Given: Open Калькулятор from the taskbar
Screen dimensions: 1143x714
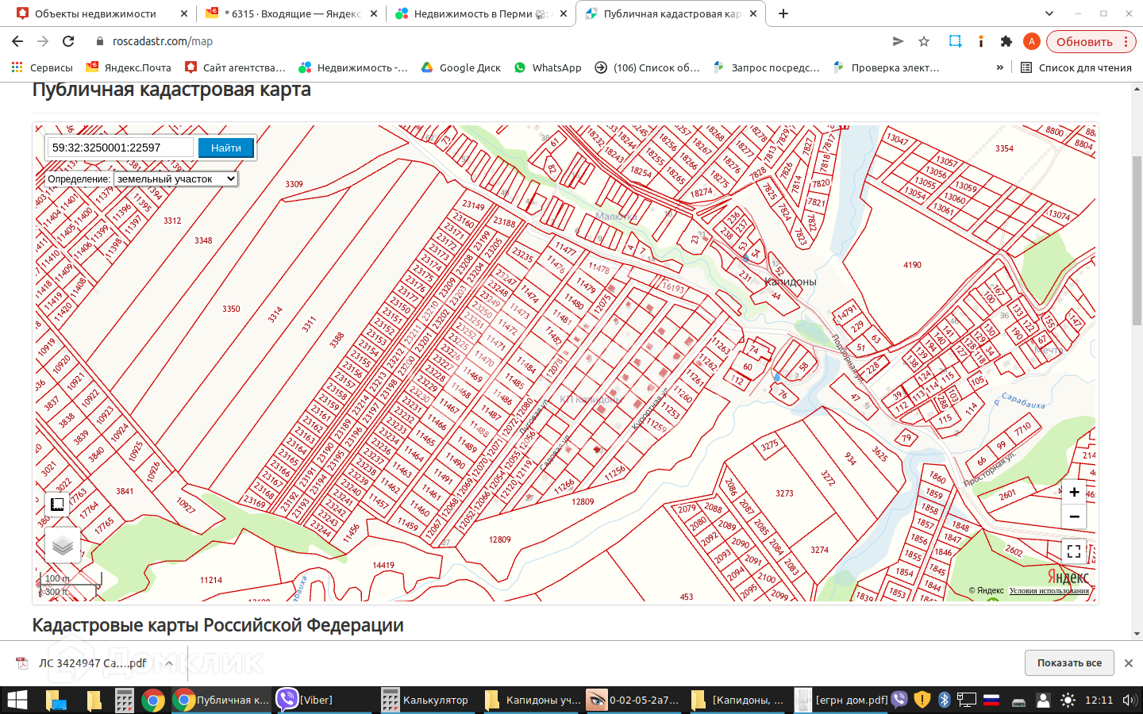Looking at the screenshot, I should tap(425, 700).
